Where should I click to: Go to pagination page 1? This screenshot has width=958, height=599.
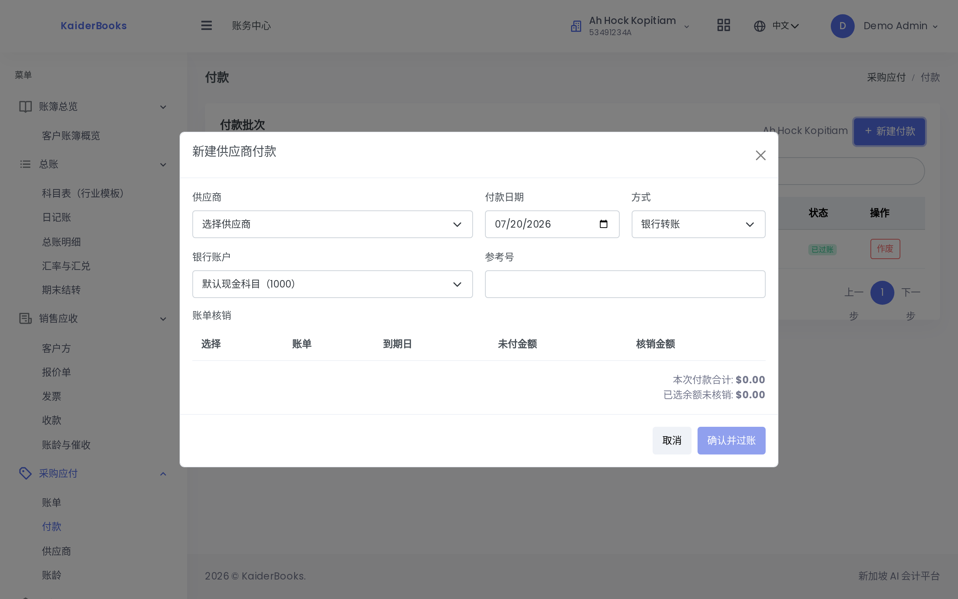(x=882, y=293)
